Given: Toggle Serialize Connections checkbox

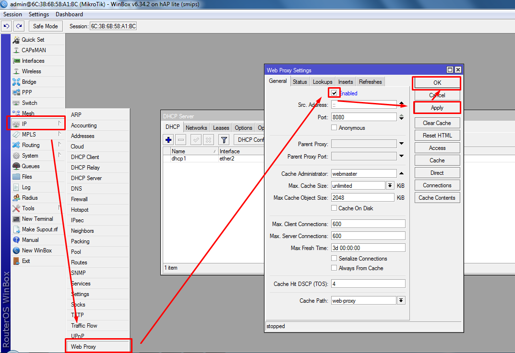Looking at the screenshot, I should pos(334,258).
